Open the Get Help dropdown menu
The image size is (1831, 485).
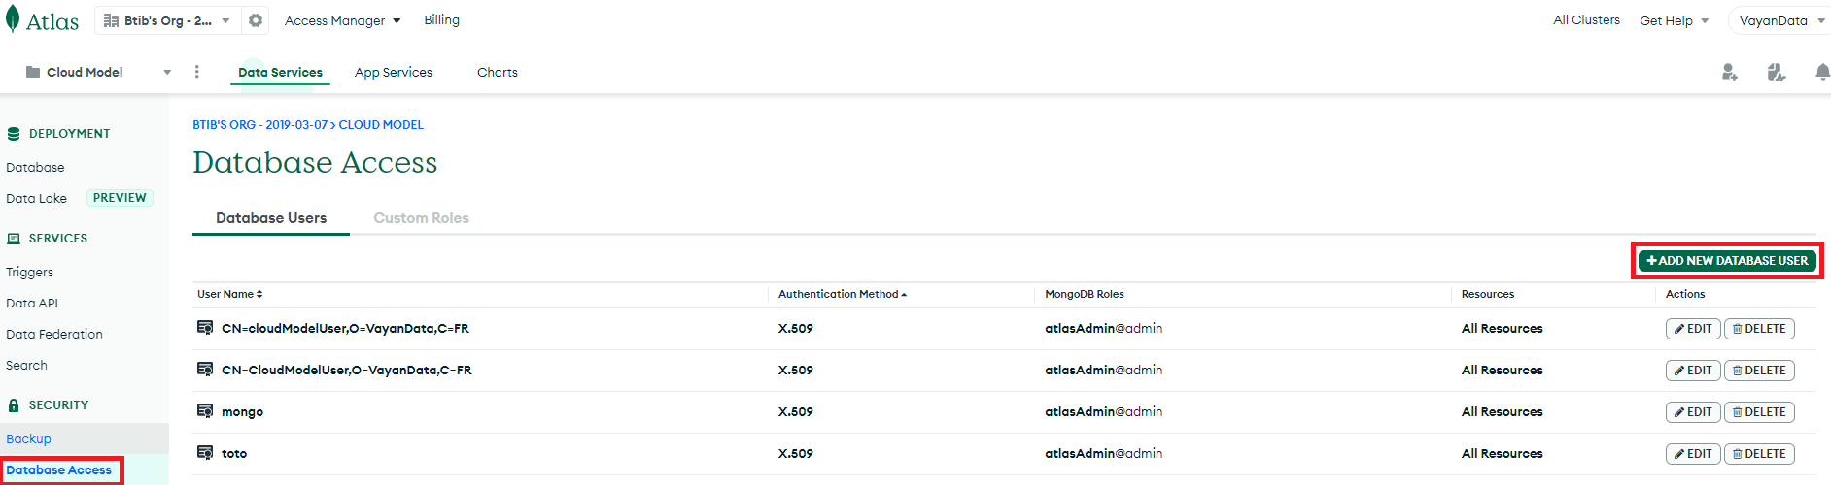point(1674,20)
